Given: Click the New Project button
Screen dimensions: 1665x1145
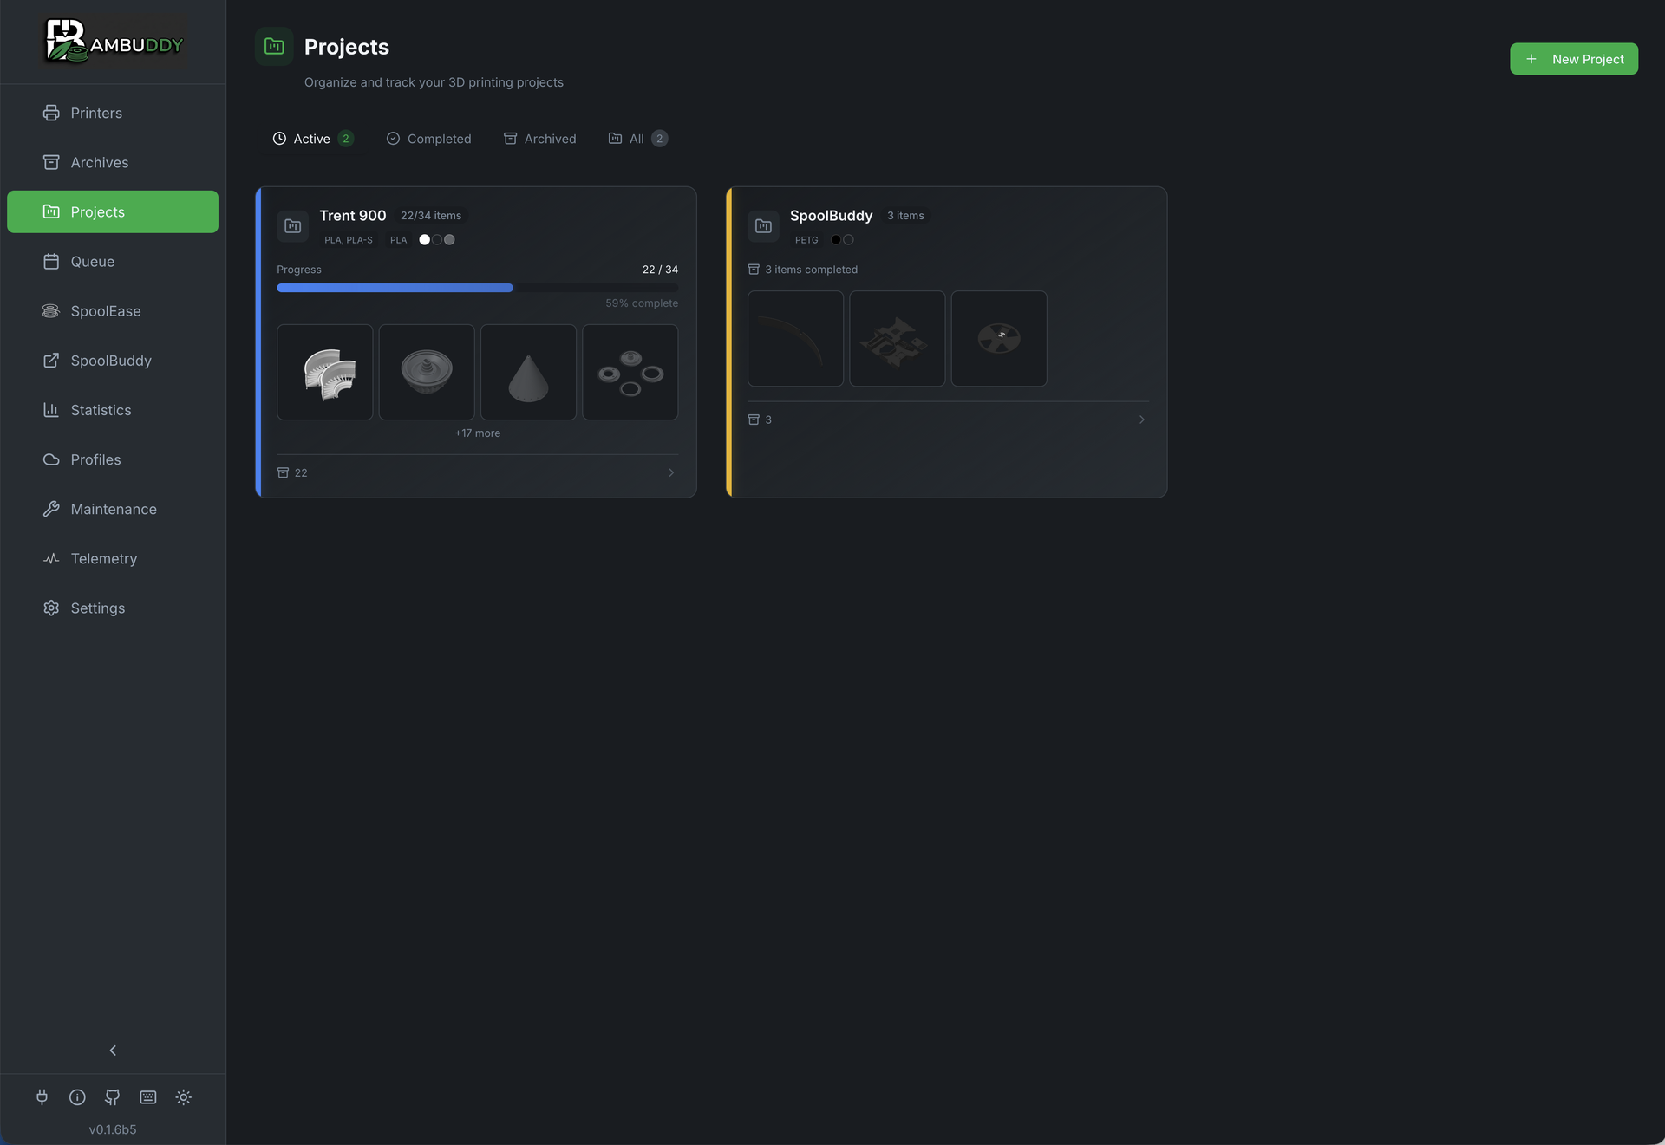Looking at the screenshot, I should (x=1574, y=59).
